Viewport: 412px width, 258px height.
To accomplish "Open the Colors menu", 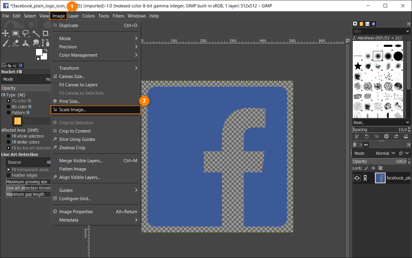I will pyautogui.click(x=89, y=16).
